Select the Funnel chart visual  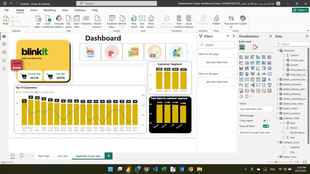[x=252, y=68]
